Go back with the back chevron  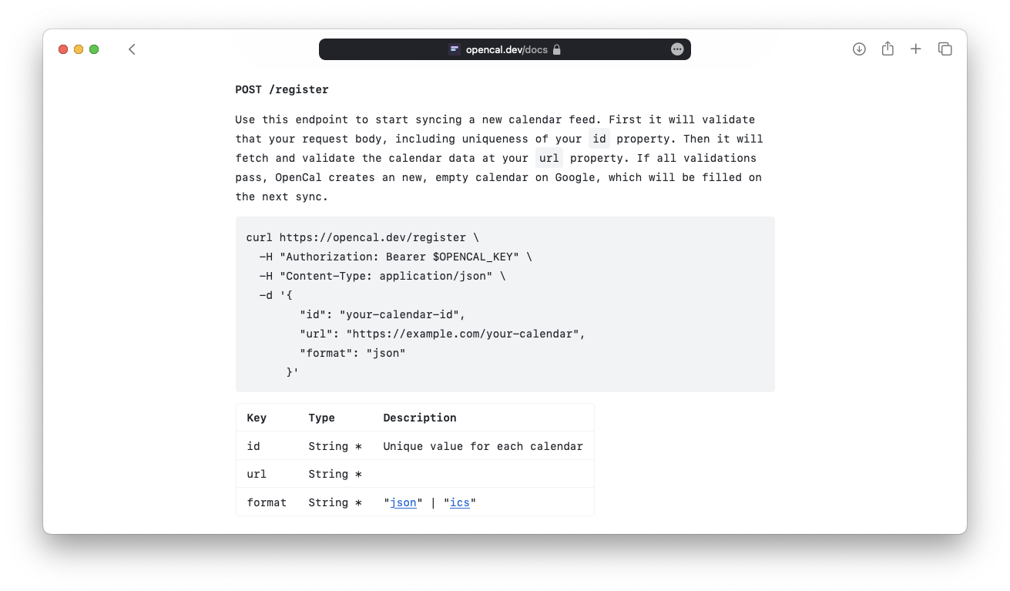(132, 49)
